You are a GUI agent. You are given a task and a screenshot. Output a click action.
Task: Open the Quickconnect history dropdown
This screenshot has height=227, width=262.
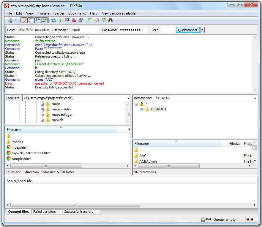coord(202,30)
